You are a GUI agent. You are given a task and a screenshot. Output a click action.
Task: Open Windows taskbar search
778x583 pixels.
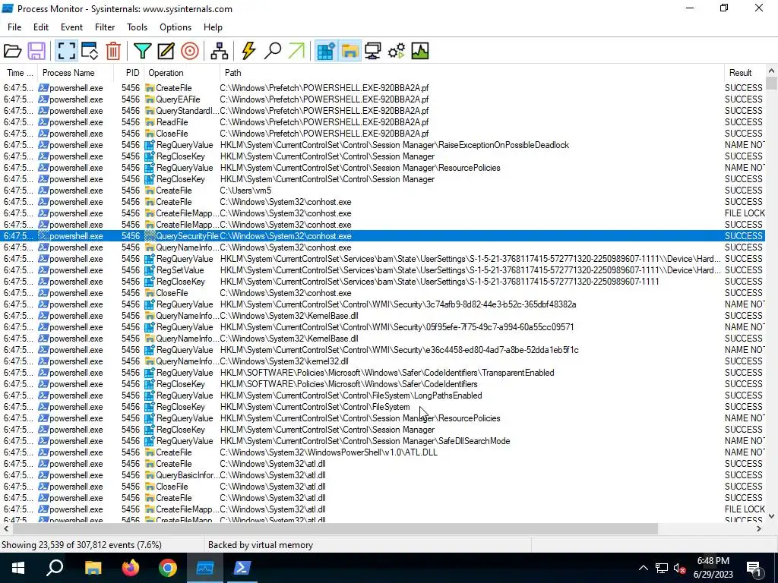(55, 568)
